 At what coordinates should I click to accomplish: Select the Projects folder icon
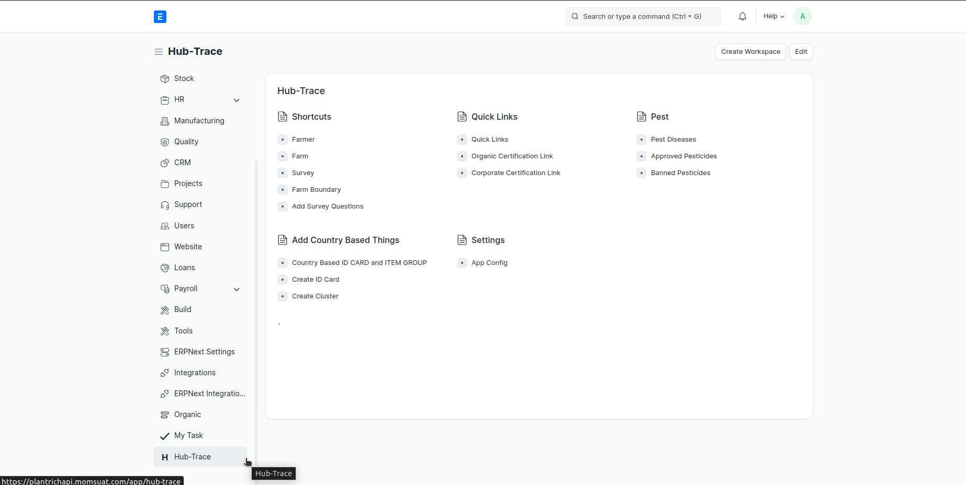(x=164, y=183)
